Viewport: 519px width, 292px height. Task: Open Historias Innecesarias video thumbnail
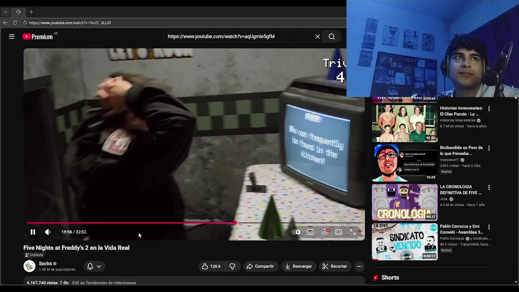point(405,123)
